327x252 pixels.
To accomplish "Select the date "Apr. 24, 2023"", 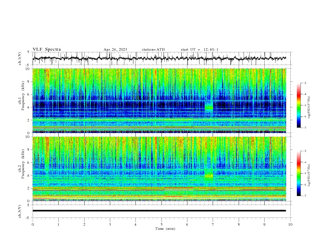I will pos(115,49).
